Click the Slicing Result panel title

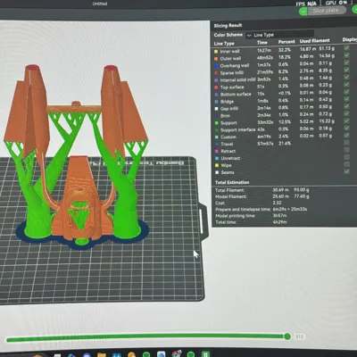coord(228,26)
